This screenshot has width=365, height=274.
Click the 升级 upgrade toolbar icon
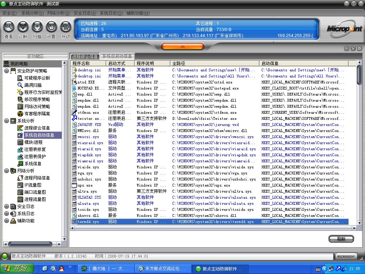tap(66, 27)
